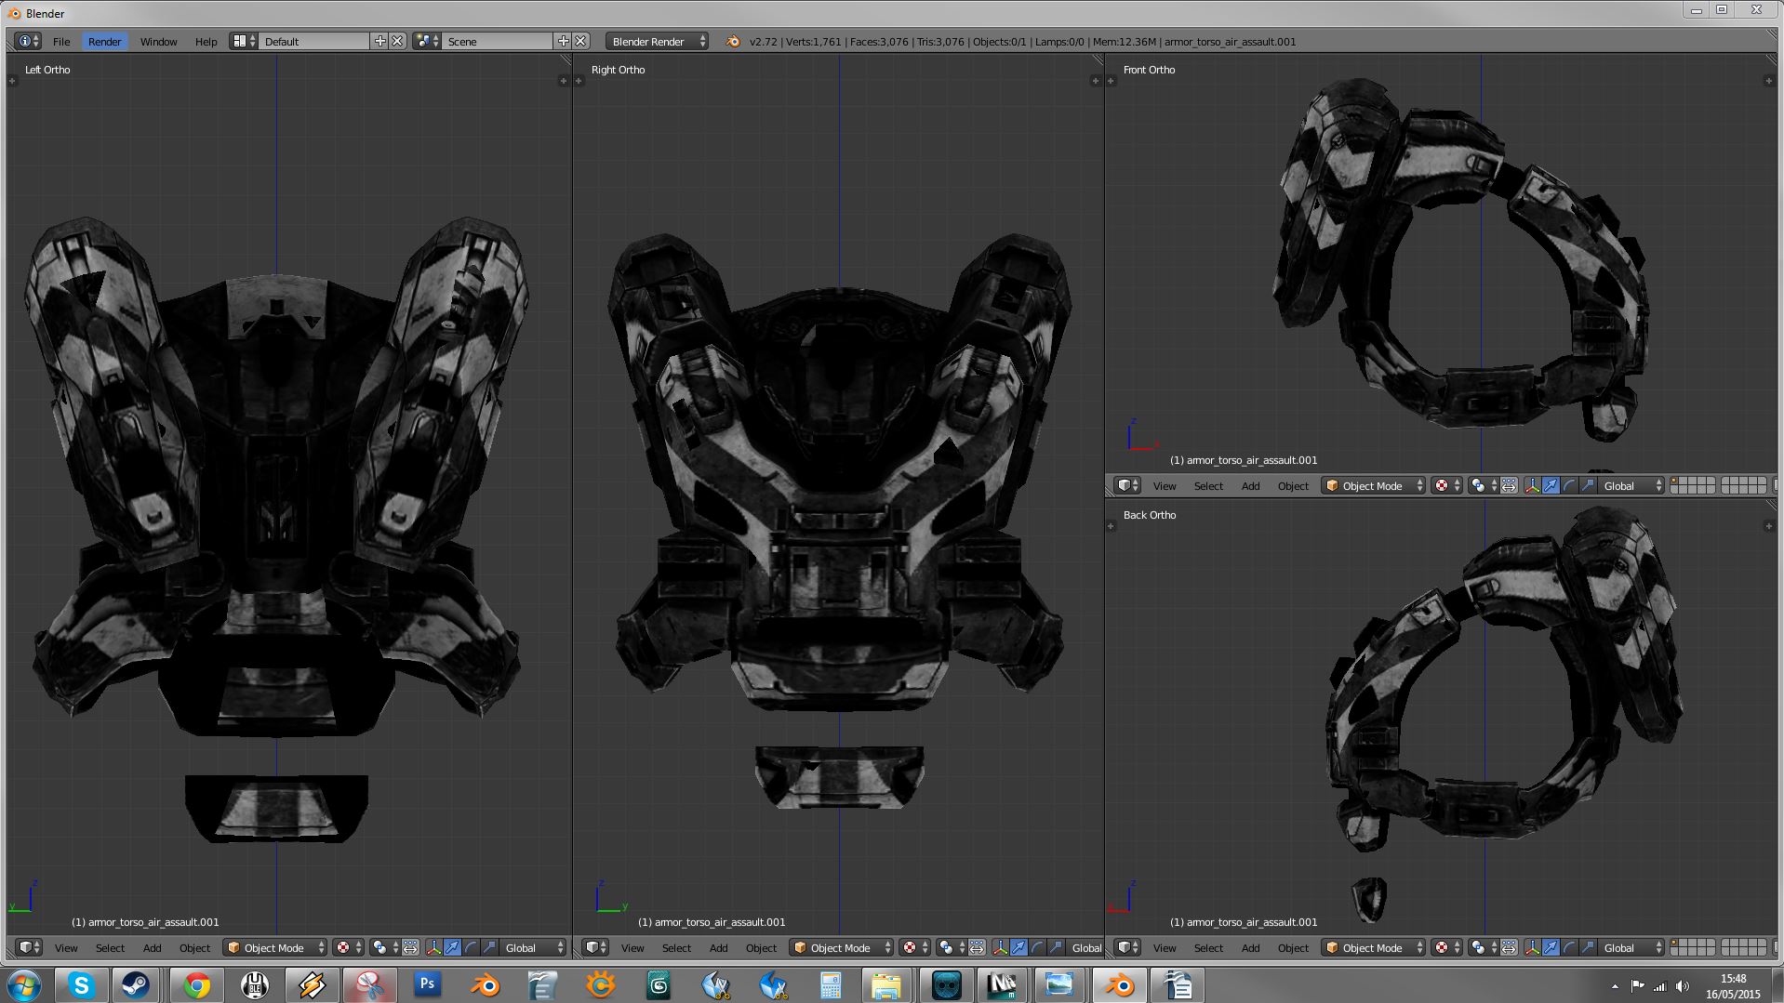The height and width of the screenshot is (1003, 1784).
Task: Open pivot point selector in Left Ortho viewport
Action: tap(383, 947)
